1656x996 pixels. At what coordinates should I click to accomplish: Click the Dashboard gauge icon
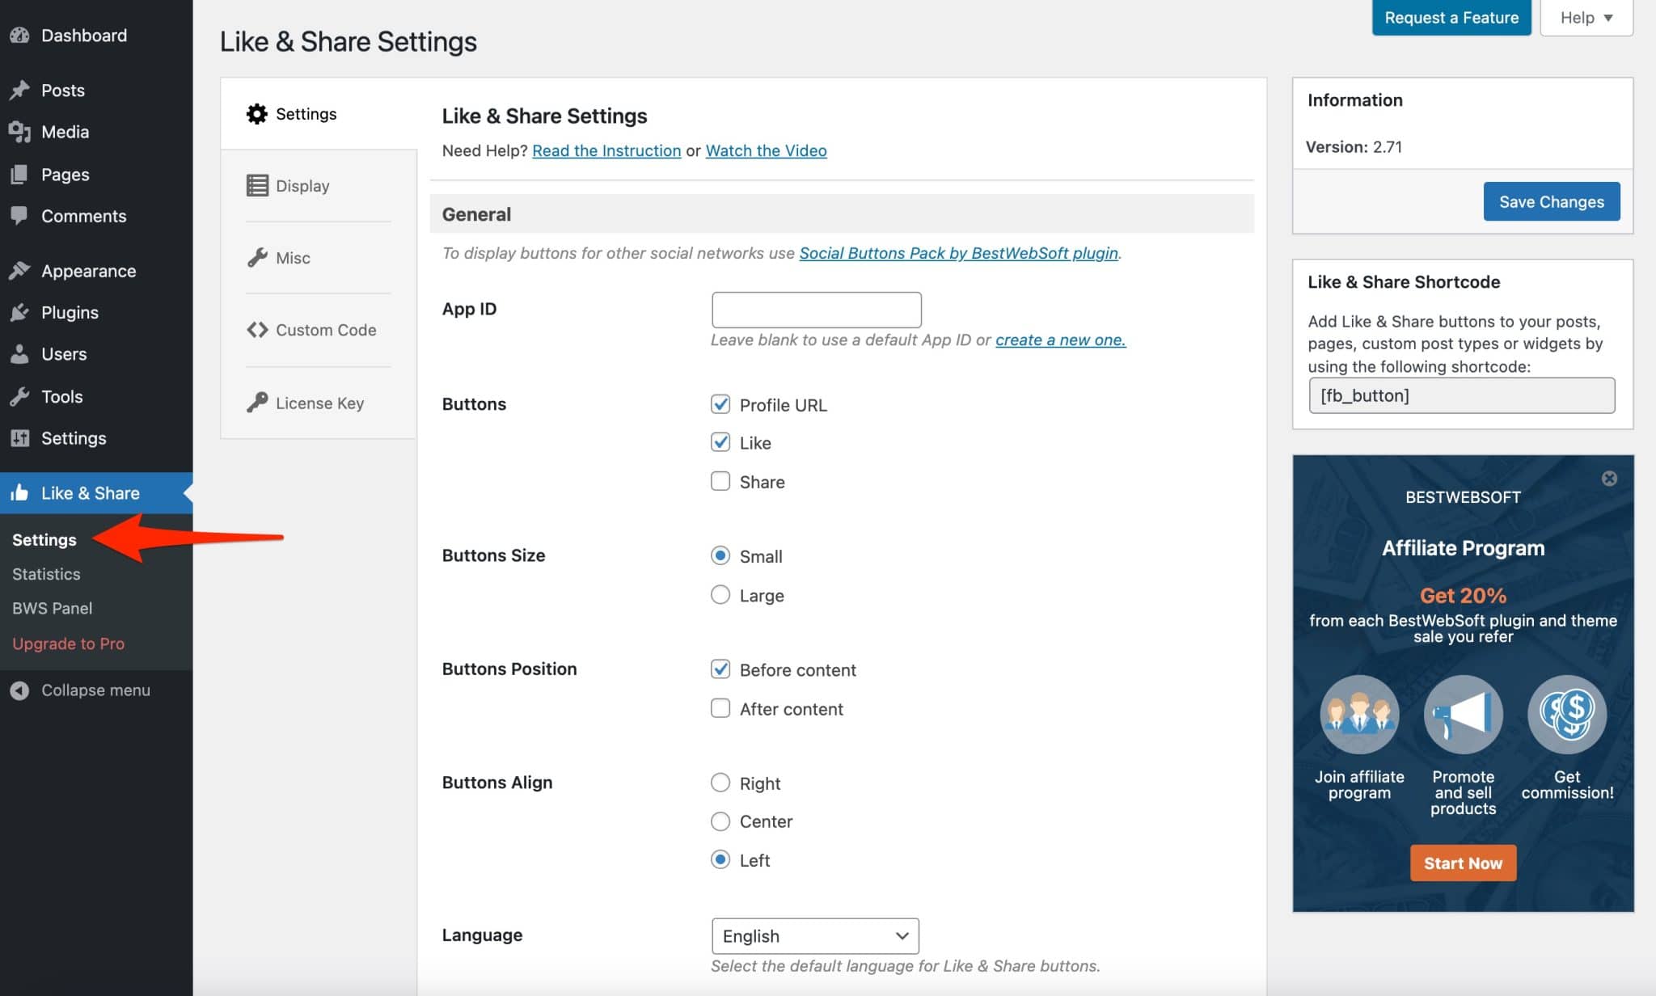(19, 36)
